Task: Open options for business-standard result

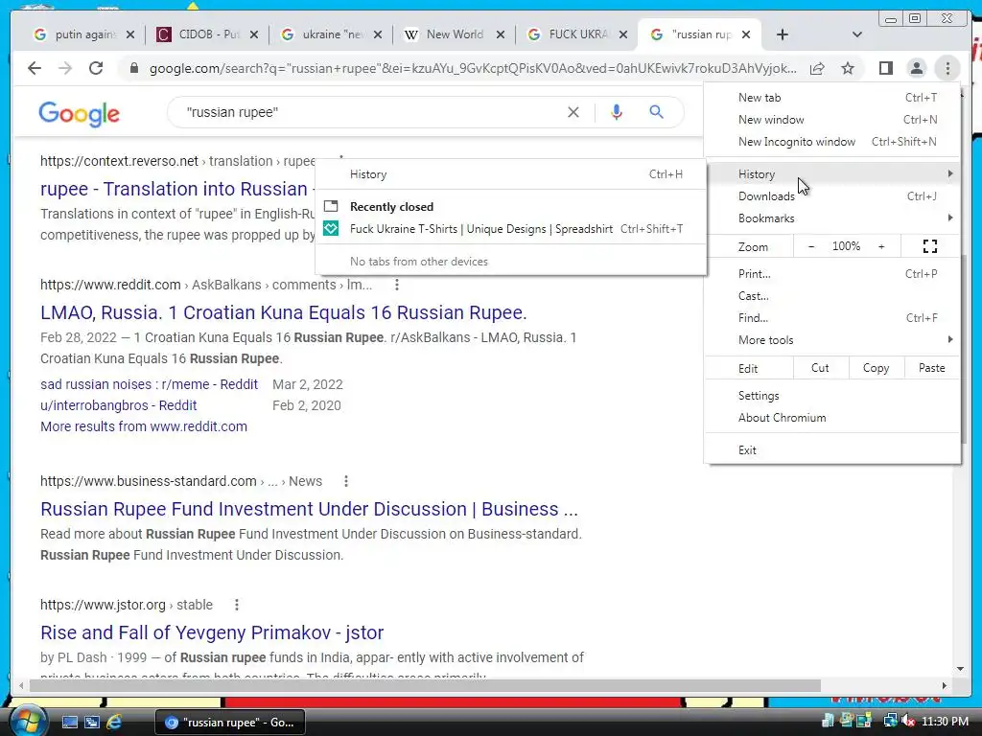Action: click(x=345, y=481)
